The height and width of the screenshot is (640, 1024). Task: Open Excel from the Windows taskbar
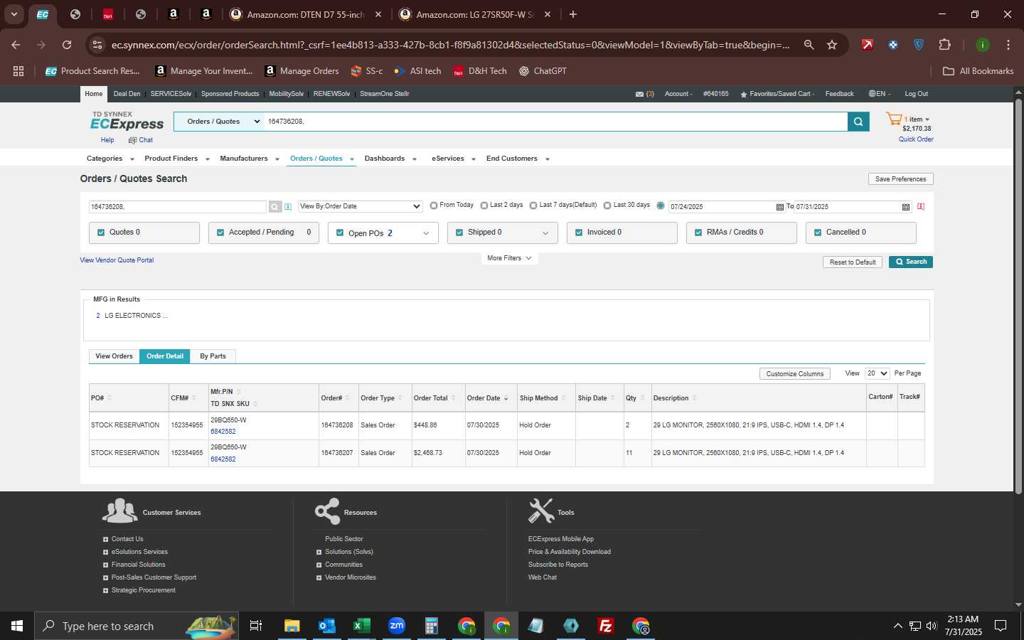pos(362,626)
